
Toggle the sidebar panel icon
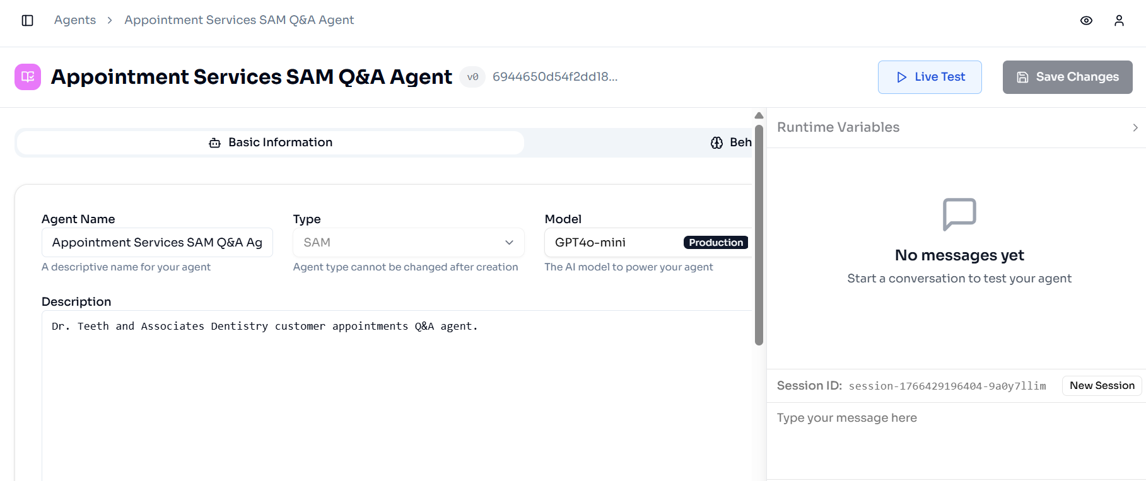pos(28,20)
